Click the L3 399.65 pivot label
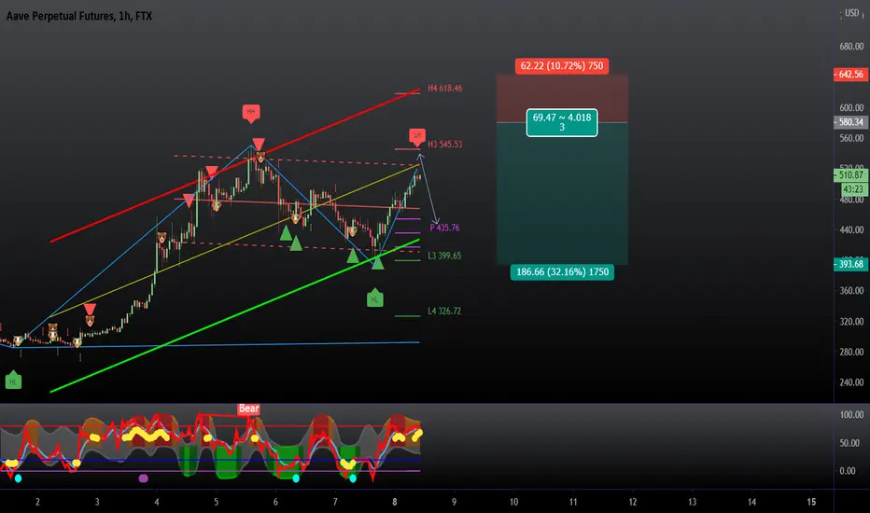This screenshot has width=870, height=513. pyautogui.click(x=444, y=256)
